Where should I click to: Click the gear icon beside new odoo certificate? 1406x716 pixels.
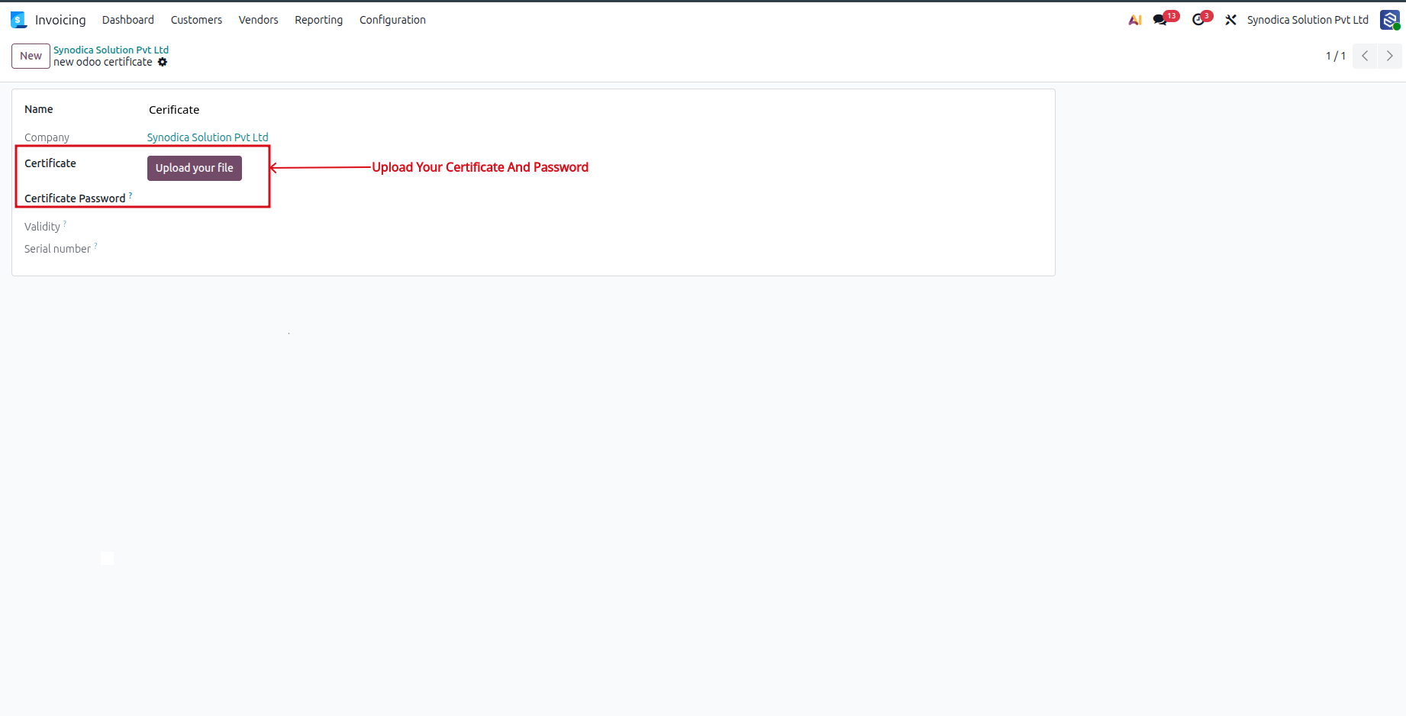(x=163, y=62)
